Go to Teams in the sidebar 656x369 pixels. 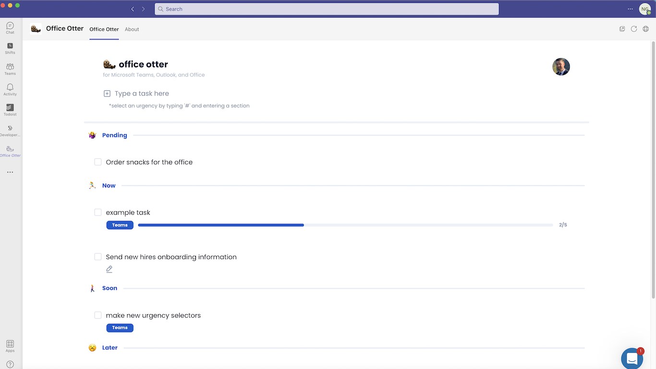pyautogui.click(x=10, y=69)
